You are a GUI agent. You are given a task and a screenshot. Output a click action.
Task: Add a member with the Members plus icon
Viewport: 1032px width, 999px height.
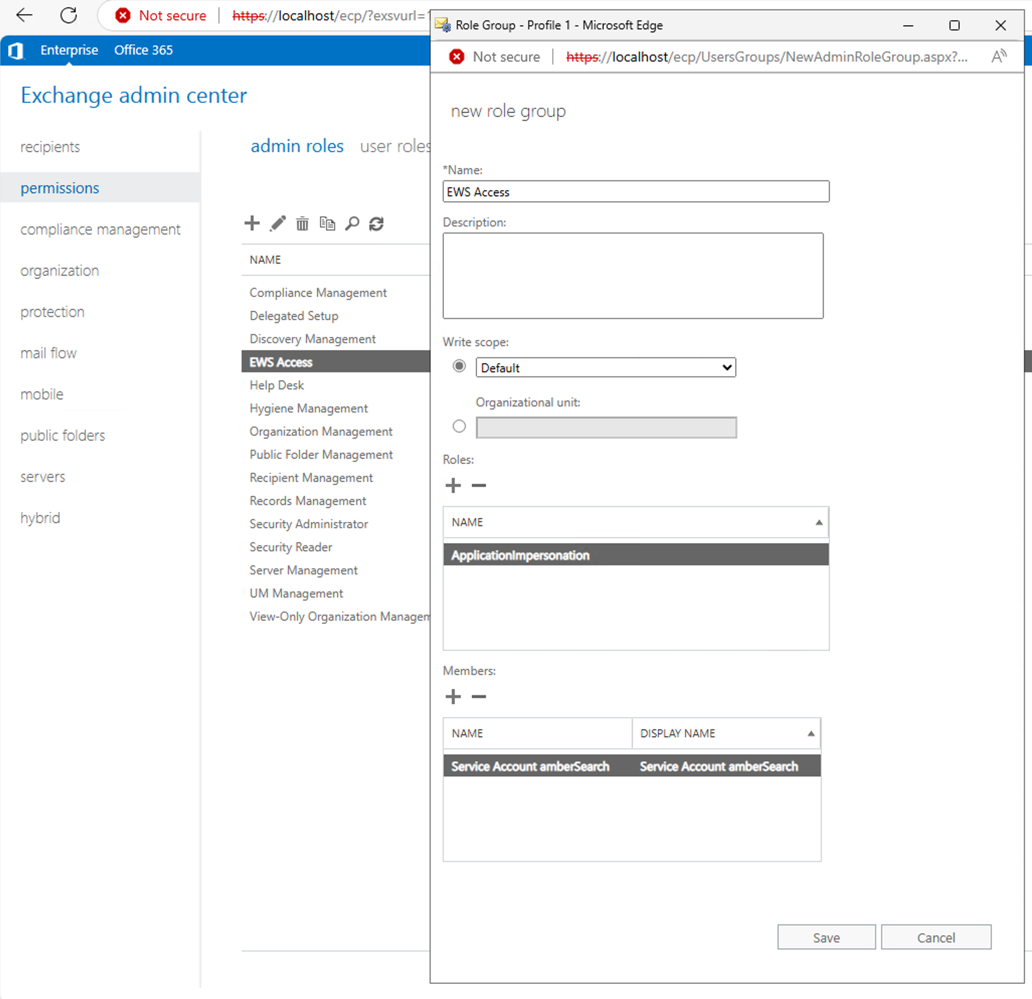coord(453,696)
